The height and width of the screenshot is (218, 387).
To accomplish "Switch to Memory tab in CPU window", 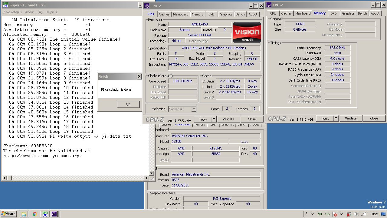I will pyautogui.click(x=198, y=14).
